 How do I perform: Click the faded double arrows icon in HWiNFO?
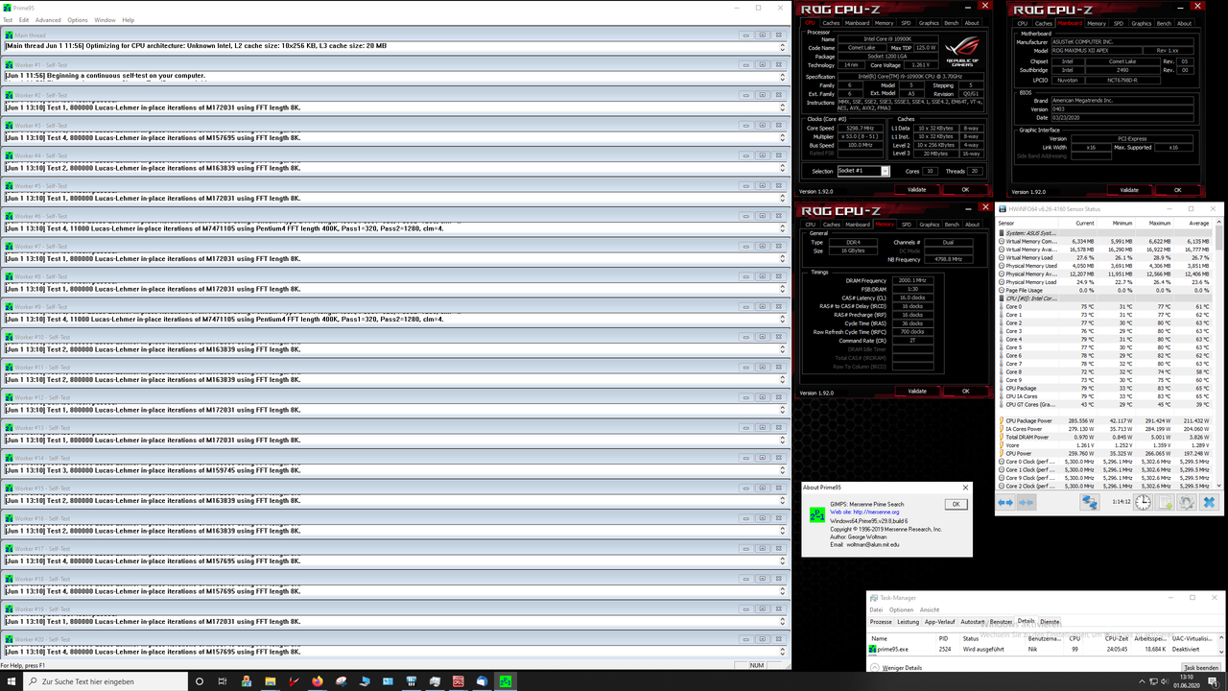[x=1027, y=502]
